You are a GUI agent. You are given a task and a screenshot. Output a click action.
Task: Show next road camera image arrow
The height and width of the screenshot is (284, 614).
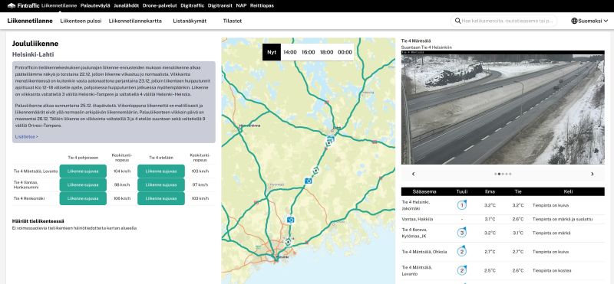pos(592,174)
